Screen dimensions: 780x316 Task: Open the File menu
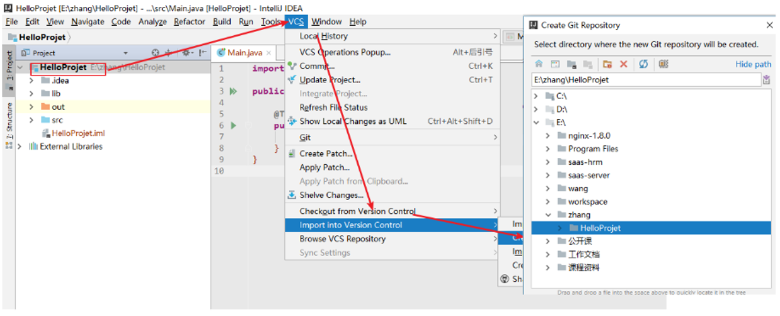[11, 21]
